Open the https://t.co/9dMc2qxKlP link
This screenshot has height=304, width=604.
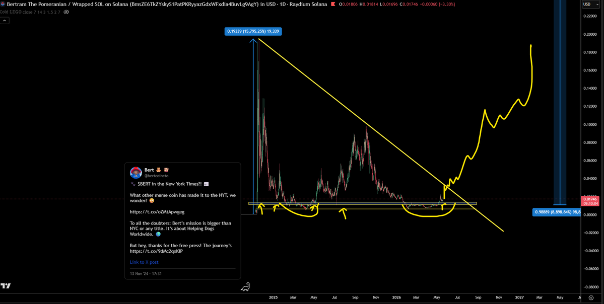tap(156, 251)
